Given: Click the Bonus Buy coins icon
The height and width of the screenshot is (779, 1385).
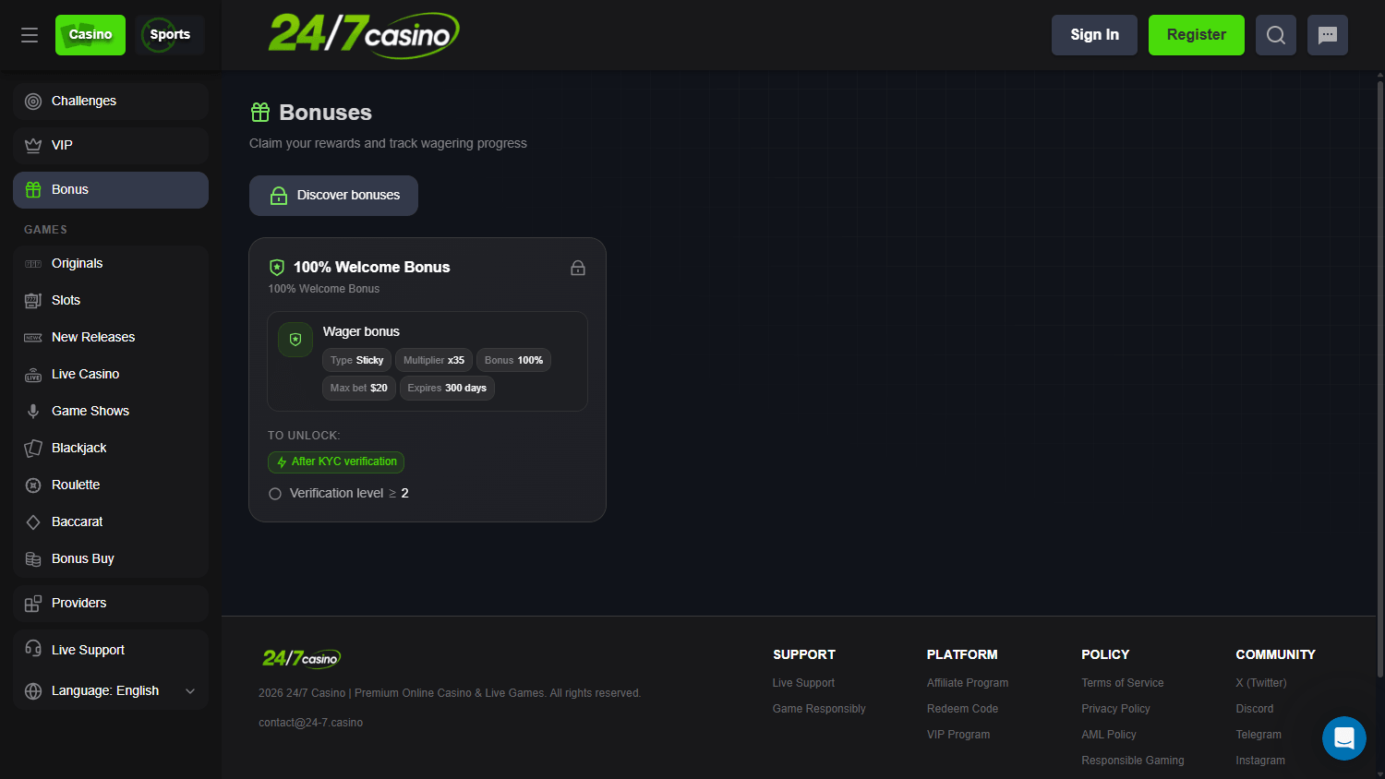Looking at the screenshot, I should coord(33,559).
